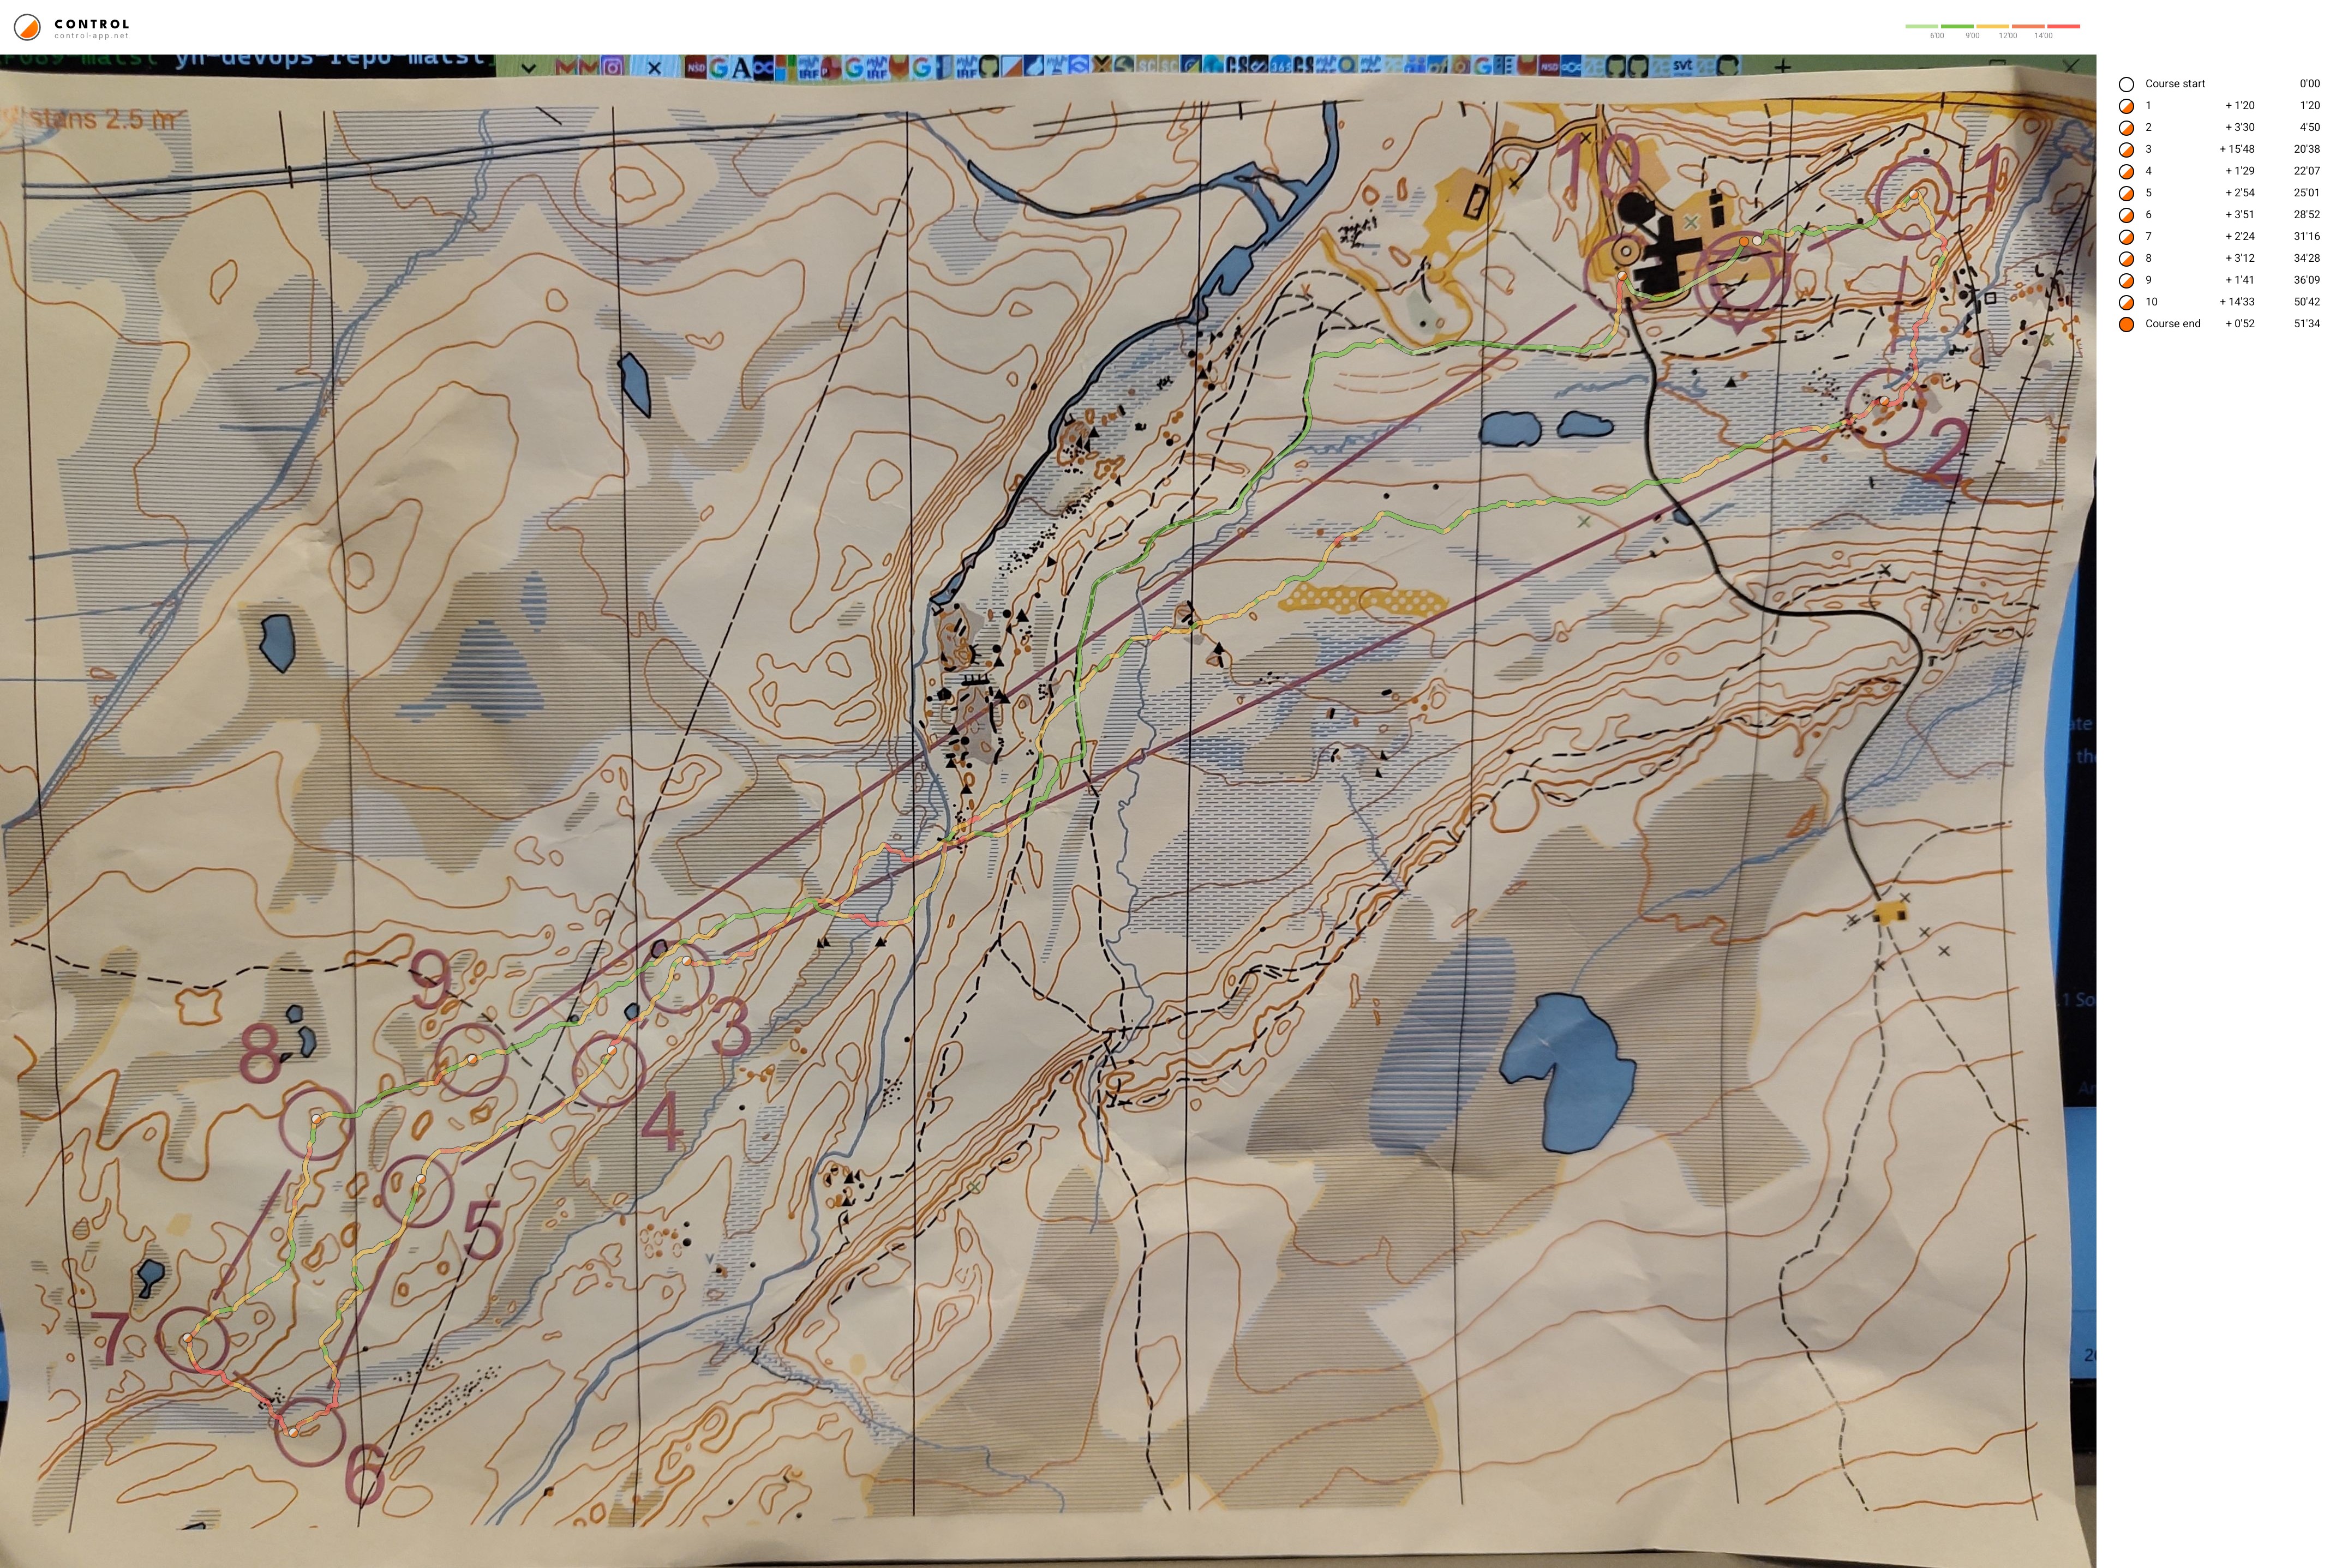Open the control-app.net link under the logo
The width and height of the screenshot is (2342, 1568).
[x=91, y=36]
